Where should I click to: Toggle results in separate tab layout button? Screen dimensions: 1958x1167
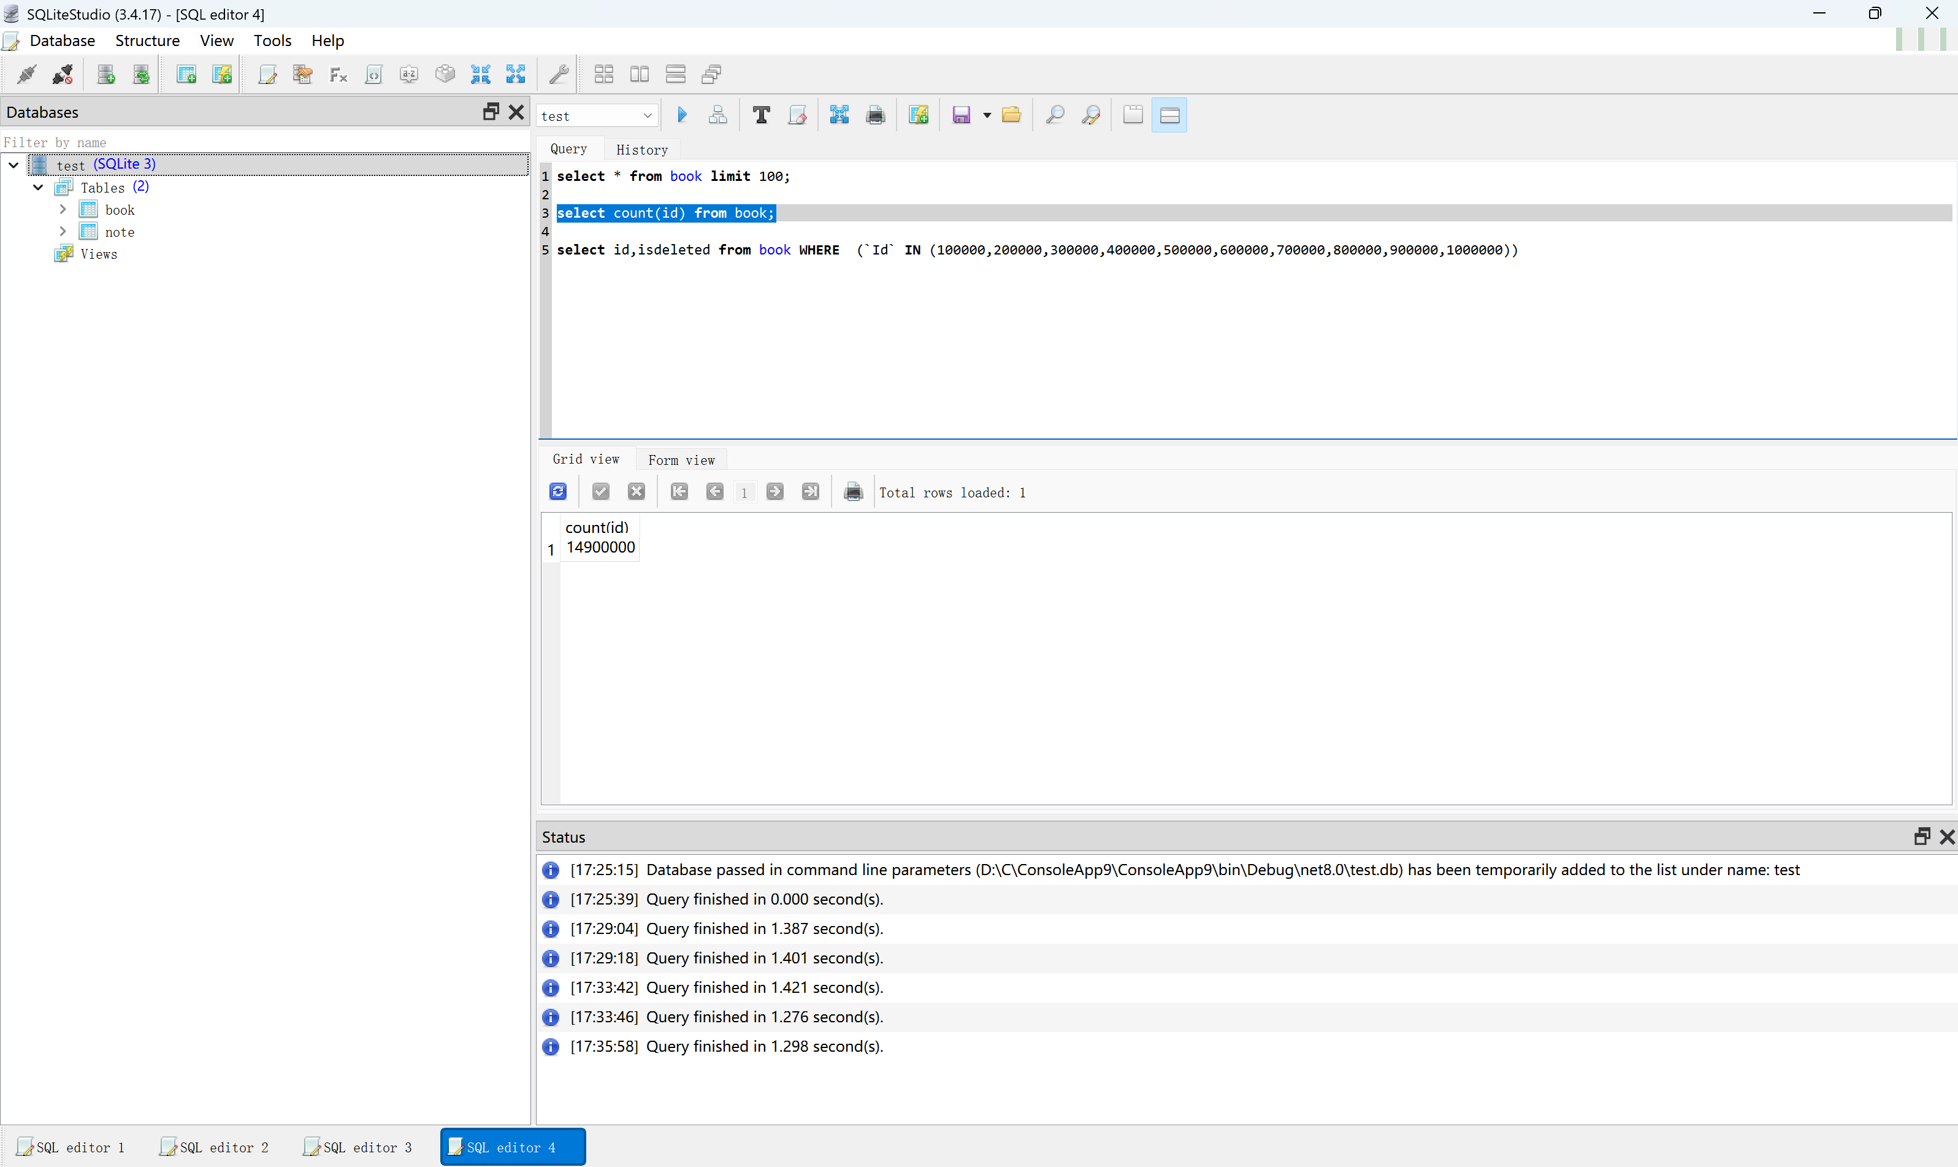tap(1133, 116)
